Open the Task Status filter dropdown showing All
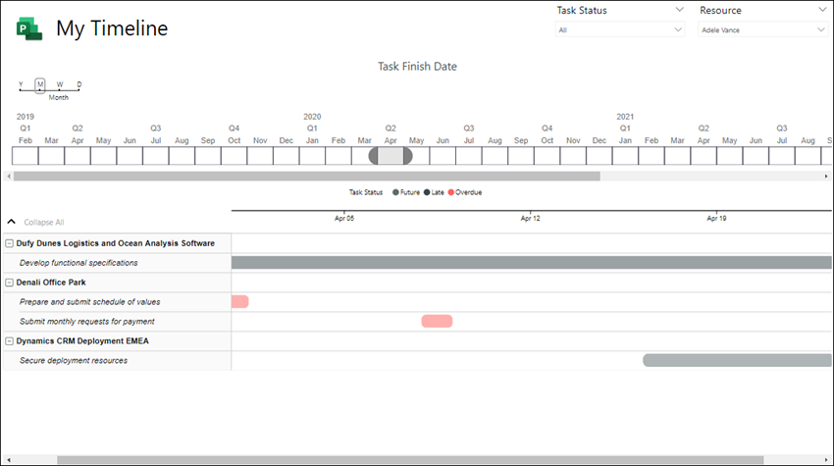Viewport: 834px width, 466px height. (x=620, y=29)
